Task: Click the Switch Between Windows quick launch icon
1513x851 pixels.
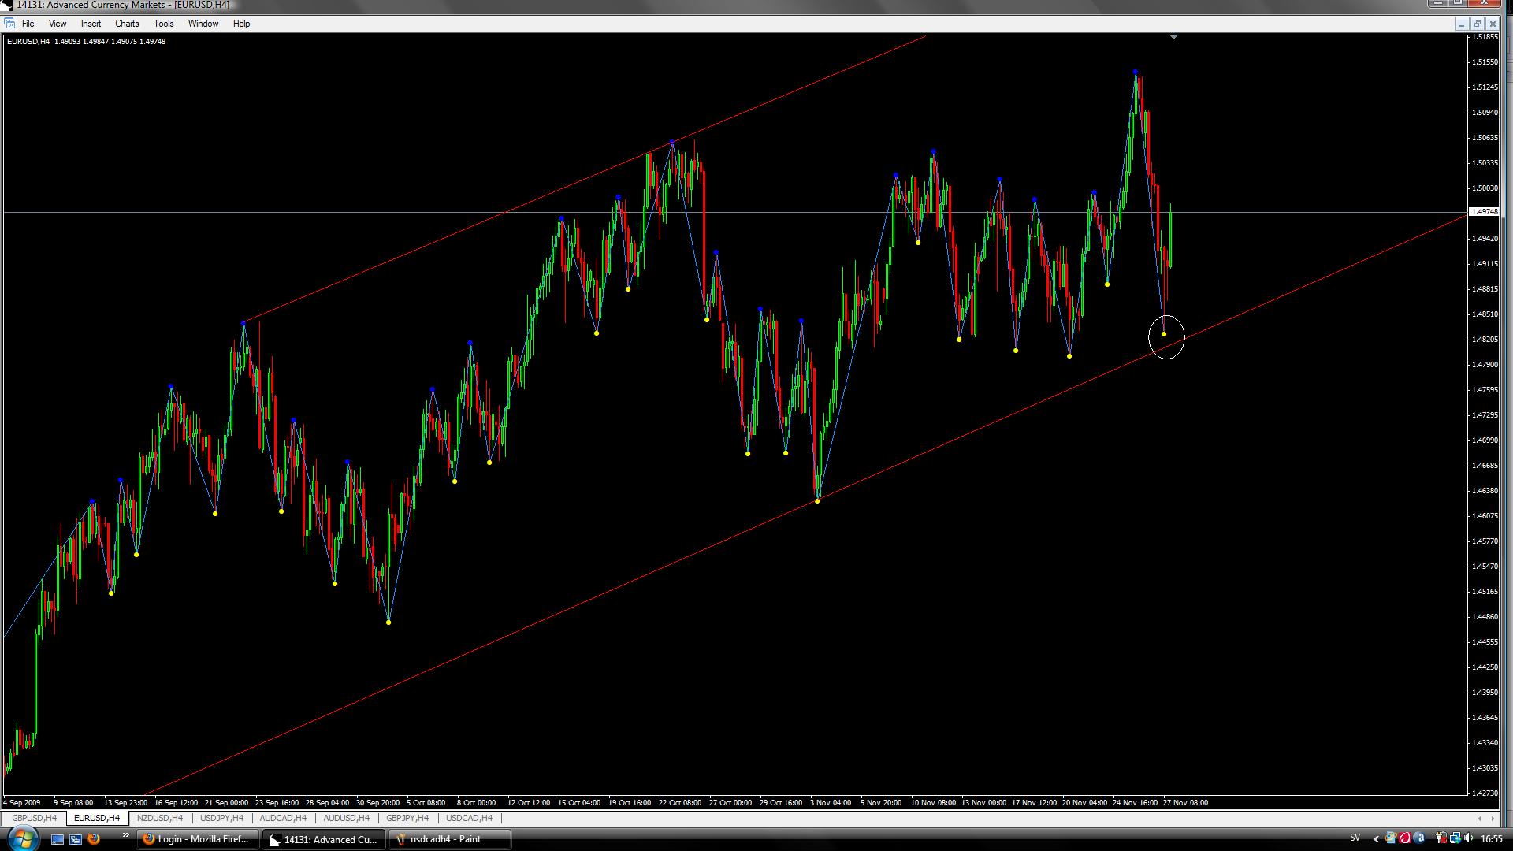Action: coord(75,839)
